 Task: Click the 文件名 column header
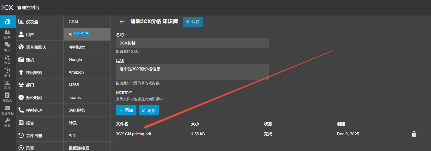pos(122,124)
